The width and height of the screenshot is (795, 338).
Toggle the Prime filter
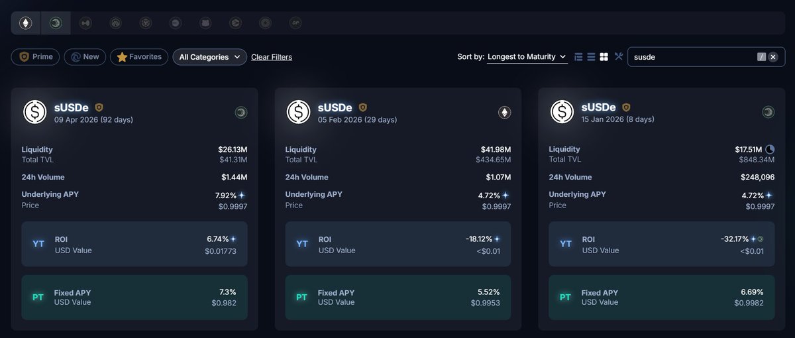click(36, 57)
